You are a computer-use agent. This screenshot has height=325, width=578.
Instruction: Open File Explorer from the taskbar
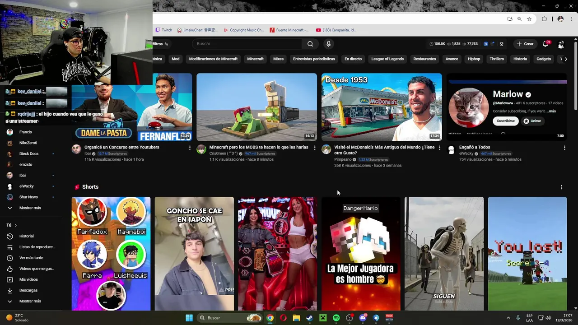coord(296,318)
